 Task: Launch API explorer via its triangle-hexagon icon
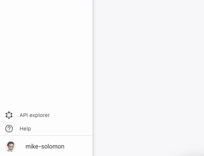click(9, 115)
